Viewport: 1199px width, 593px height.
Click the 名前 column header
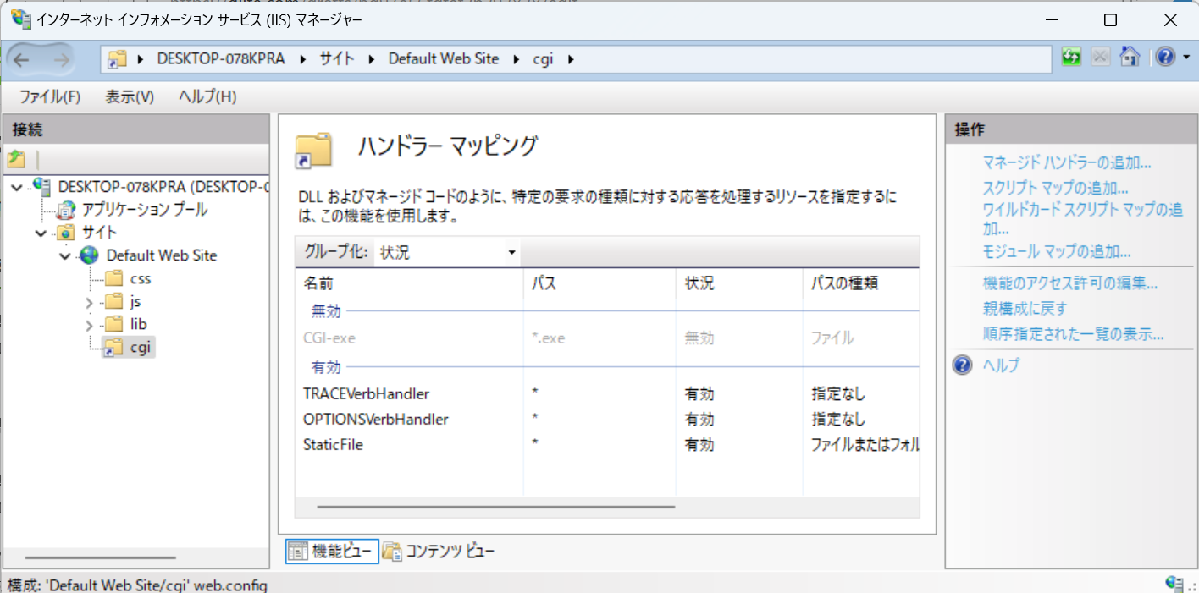[x=409, y=283]
